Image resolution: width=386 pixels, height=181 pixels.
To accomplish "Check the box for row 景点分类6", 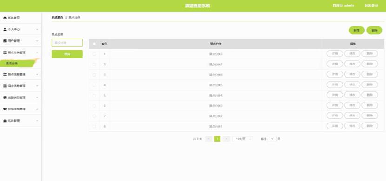I will tap(94, 75).
